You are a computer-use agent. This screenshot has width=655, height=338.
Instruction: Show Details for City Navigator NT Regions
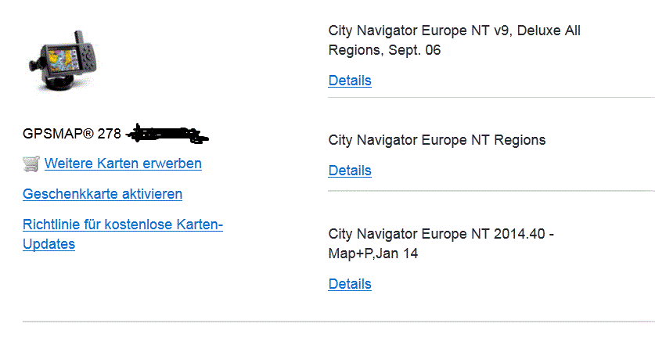350,171
